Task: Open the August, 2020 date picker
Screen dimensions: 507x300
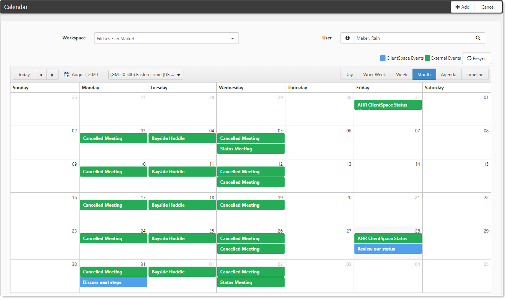Action: (81, 75)
